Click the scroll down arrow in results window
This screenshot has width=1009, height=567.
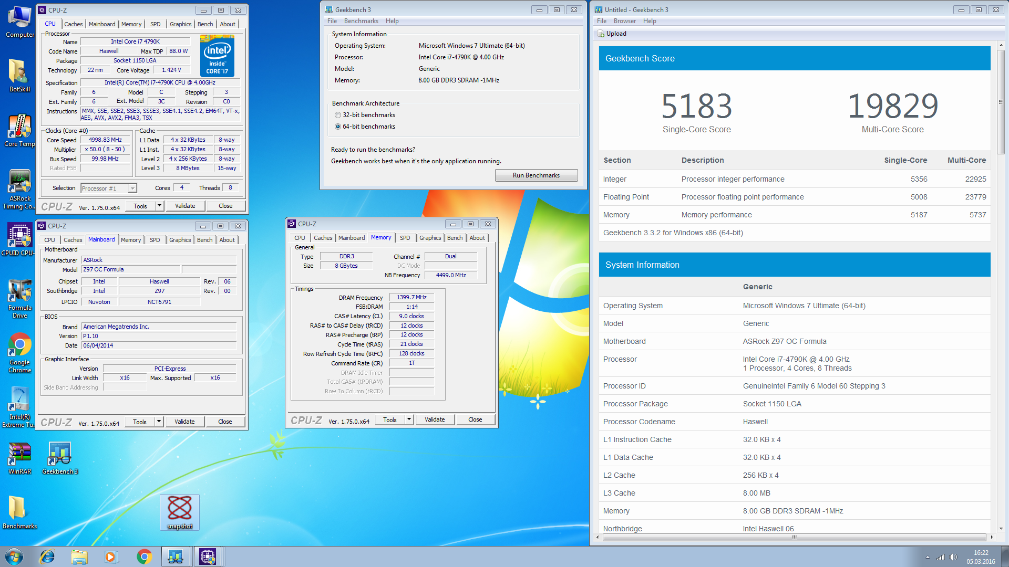(1001, 528)
